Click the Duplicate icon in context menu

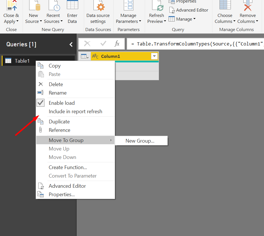(41, 121)
